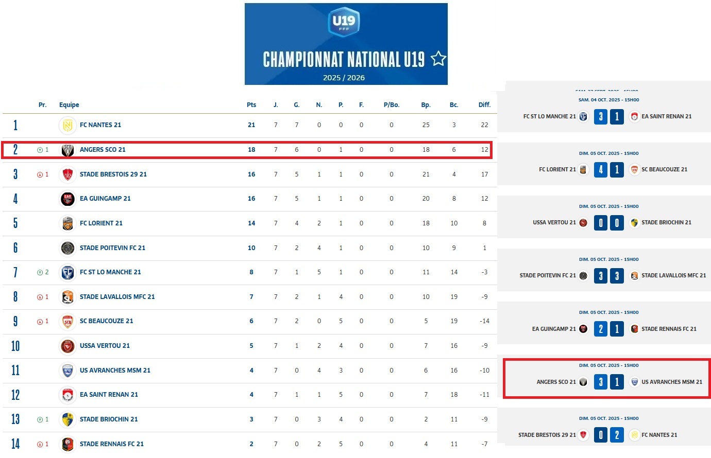The height and width of the screenshot is (458, 711).
Task: Select Angers SCO logo in the standings table
Action: [x=67, y=150]
